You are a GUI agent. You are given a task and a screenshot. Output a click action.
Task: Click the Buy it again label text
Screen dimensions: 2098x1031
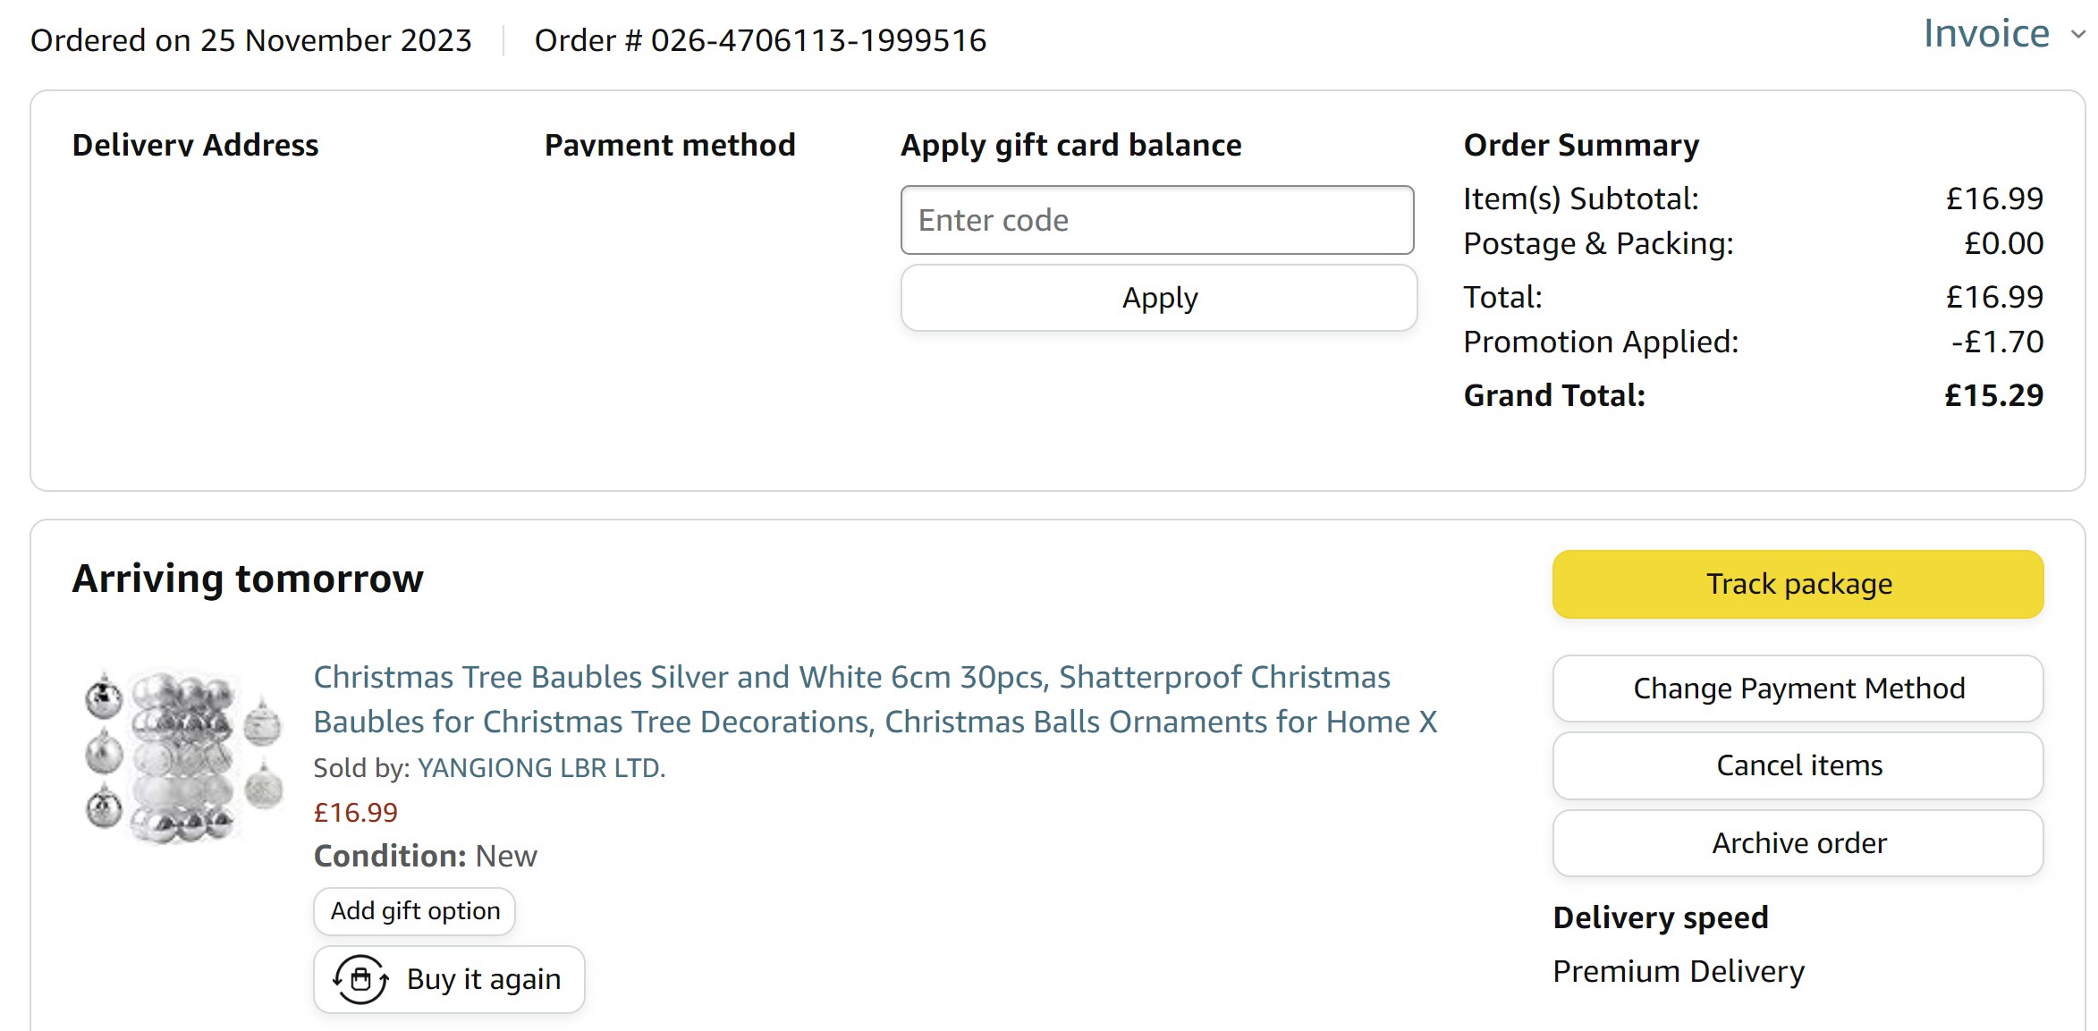click(484, 979)
